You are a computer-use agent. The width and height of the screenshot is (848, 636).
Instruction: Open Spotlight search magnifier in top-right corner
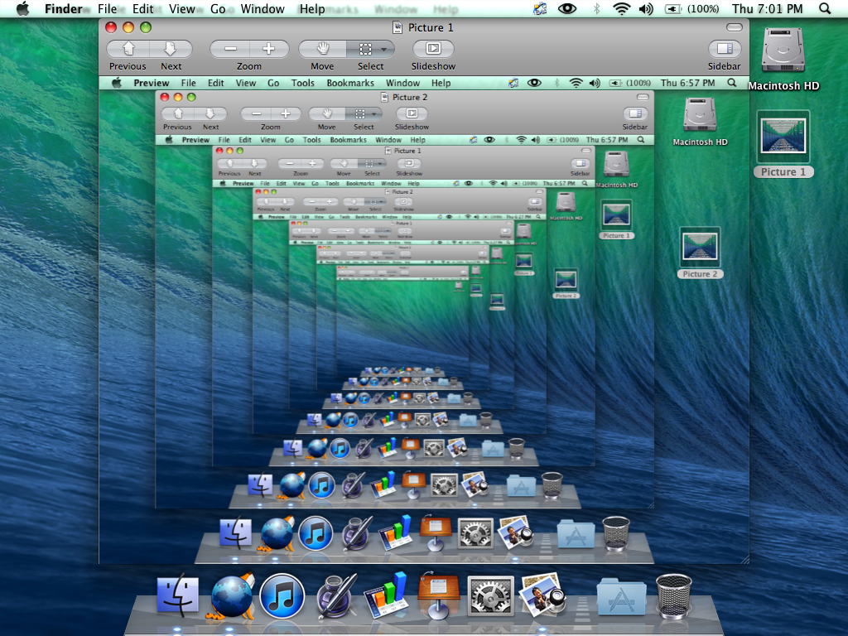pos(824,9)
